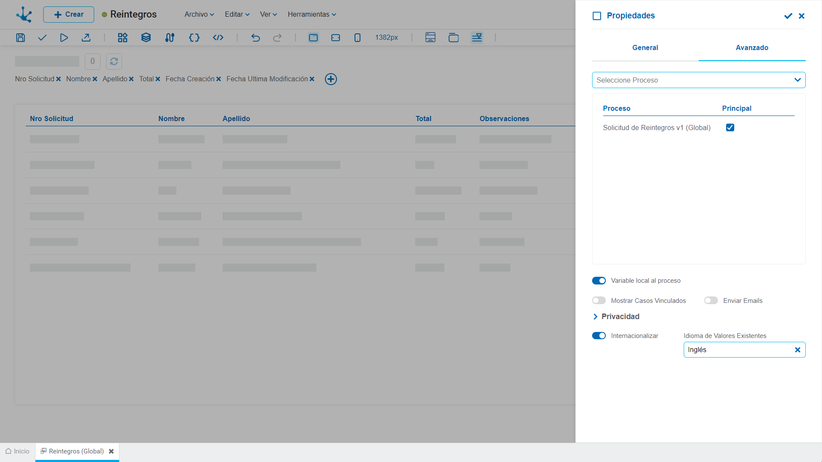Click the Propiedades panel header icon
822x462 pixels.
(x=597, y=16)
